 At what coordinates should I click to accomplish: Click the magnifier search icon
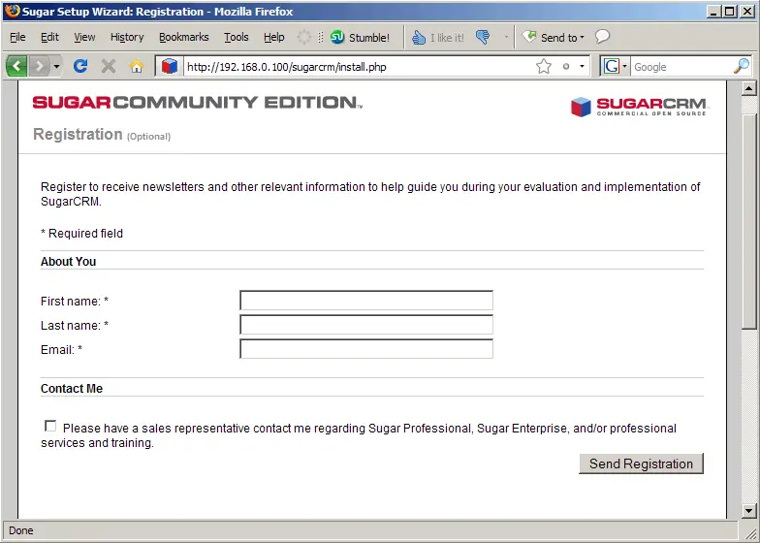(741, 66)
